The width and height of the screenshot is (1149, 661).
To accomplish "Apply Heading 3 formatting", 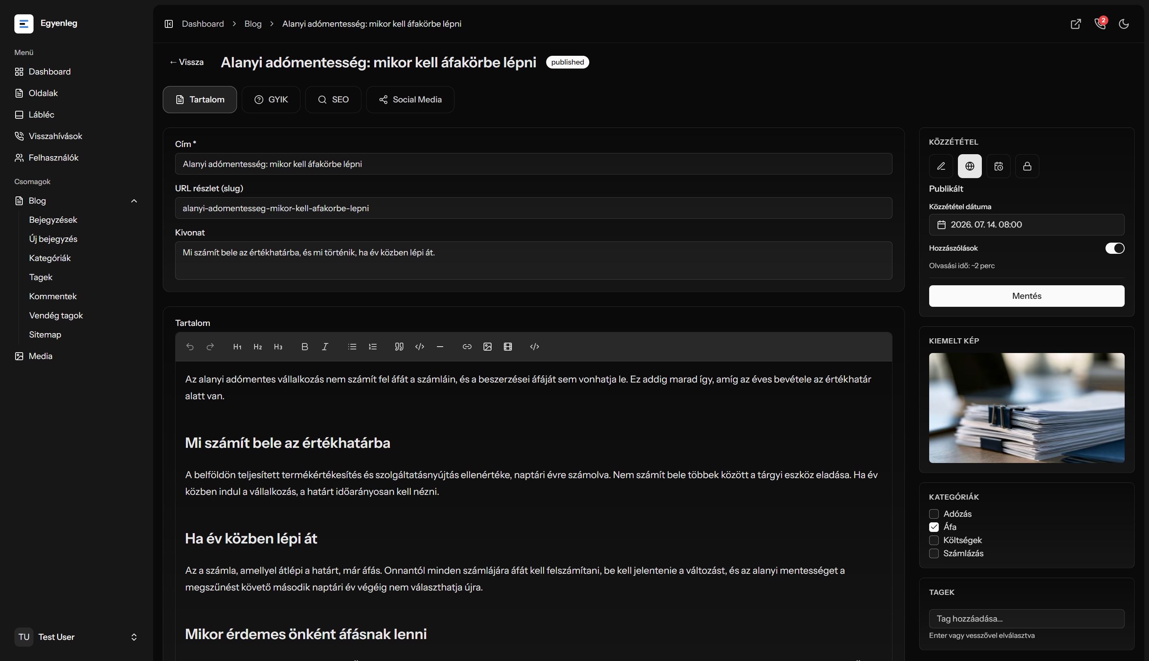I will click(x=278, y=347).
